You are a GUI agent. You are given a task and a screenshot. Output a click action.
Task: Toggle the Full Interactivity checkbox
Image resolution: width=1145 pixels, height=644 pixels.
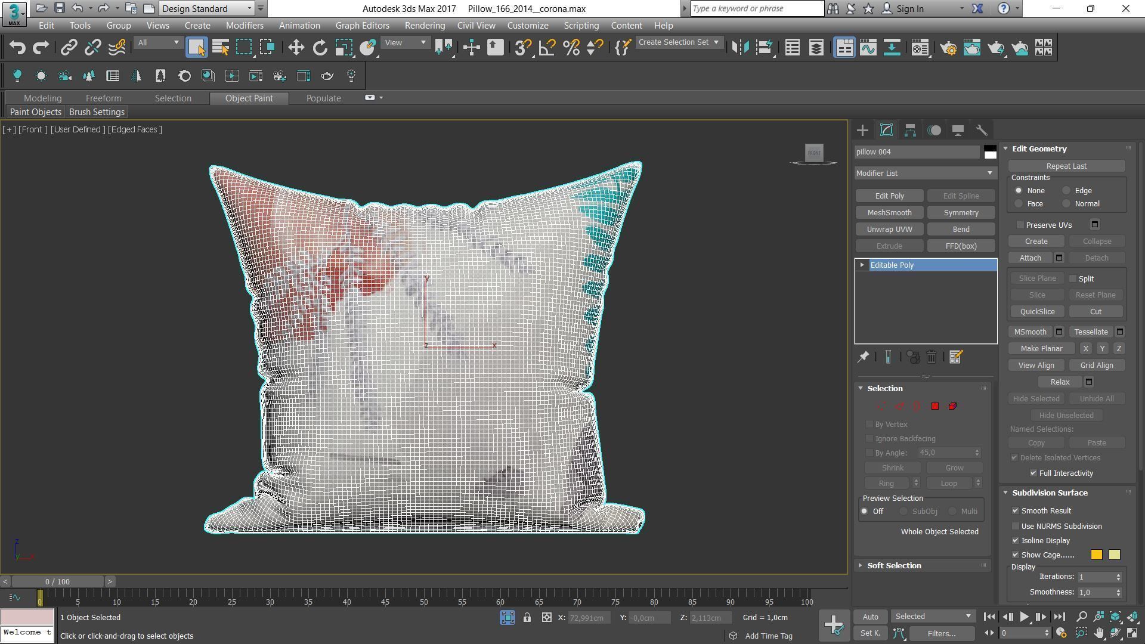[1033, 473]
